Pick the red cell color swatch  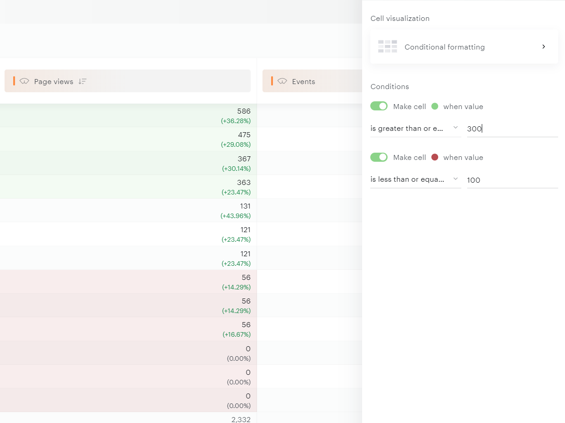point(434,157)
